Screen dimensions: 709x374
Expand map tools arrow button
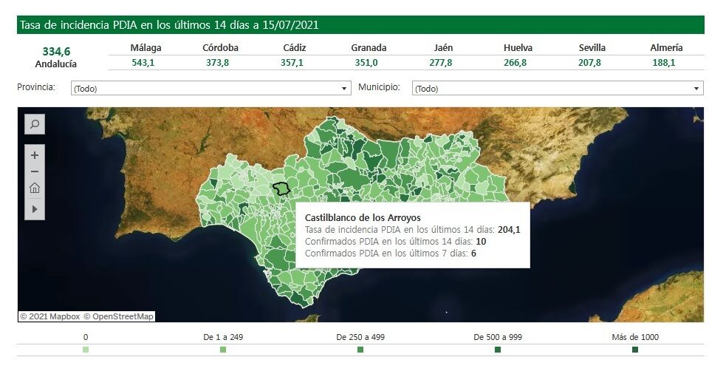(x=35, y=209)
